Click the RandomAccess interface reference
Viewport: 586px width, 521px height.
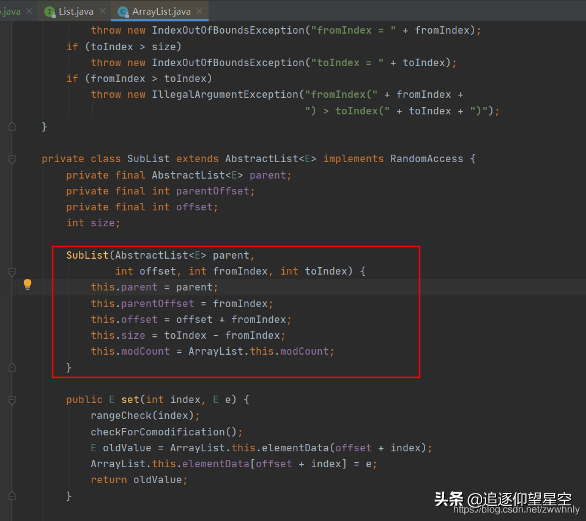[x=426, y=158]
